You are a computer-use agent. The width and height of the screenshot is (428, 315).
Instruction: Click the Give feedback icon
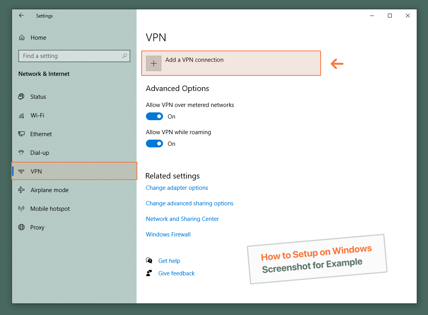point(149,273)
